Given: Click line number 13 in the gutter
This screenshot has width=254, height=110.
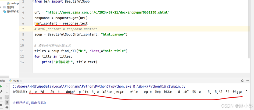Looking at the screenshot, I should (x=22, y=62).
